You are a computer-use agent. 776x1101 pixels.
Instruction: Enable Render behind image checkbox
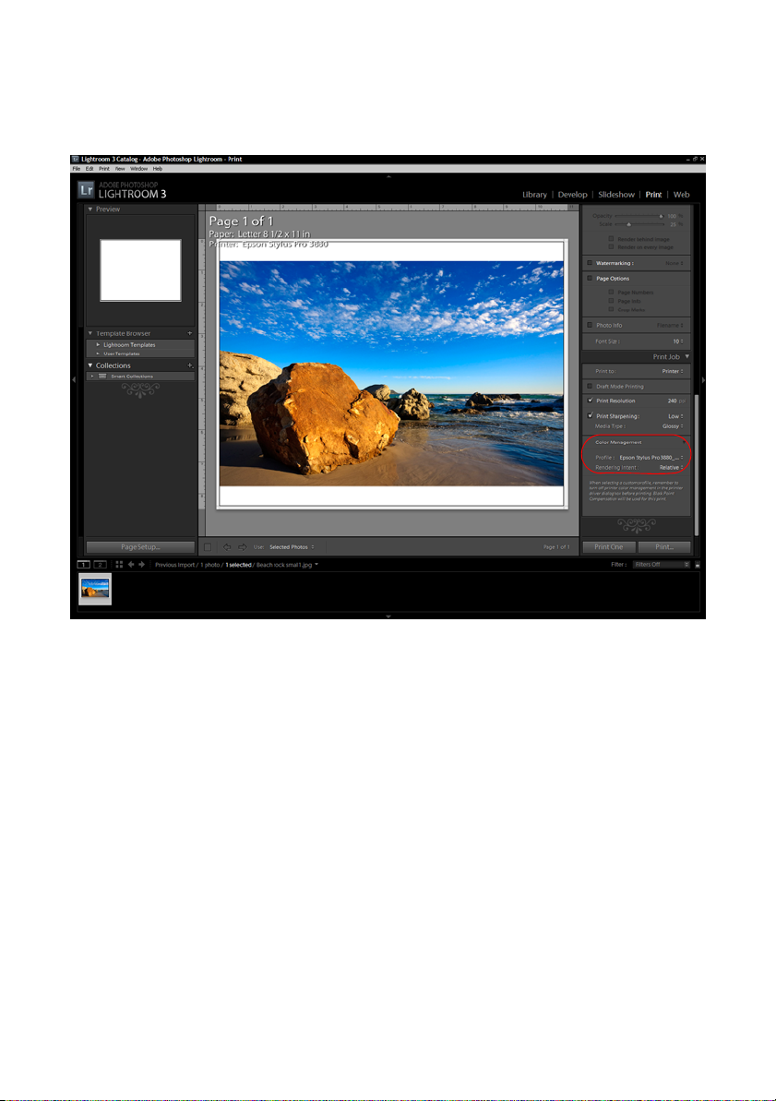click(x=611, y=239)
